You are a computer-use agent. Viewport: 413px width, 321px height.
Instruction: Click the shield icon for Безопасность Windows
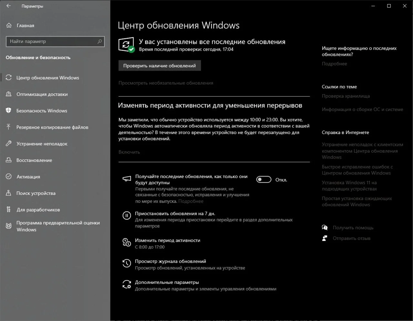point(9,111)
